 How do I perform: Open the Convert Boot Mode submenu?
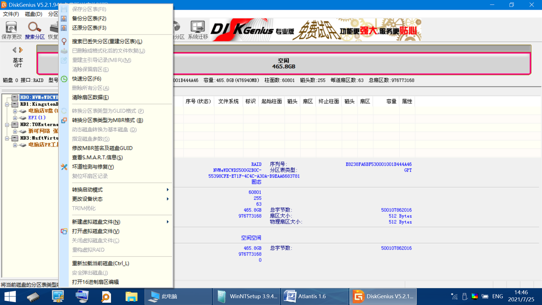click(116, 190)
